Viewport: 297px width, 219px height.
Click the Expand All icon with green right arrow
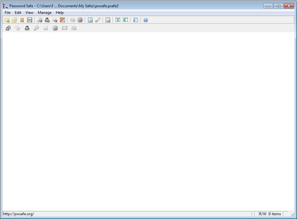point(118,20)
